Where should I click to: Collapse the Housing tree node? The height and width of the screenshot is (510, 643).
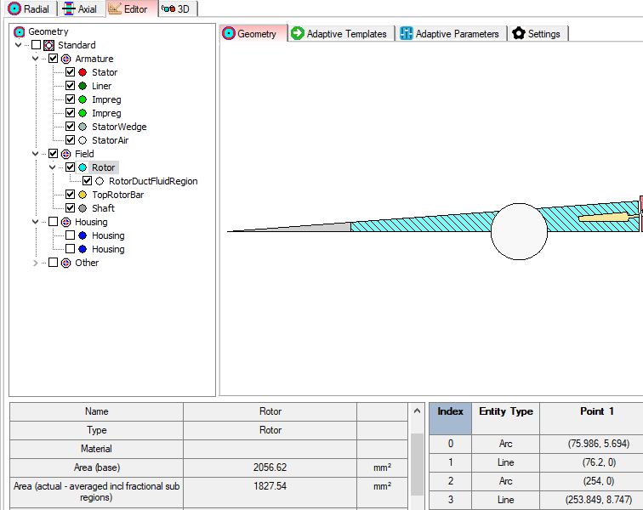point(35,222)
